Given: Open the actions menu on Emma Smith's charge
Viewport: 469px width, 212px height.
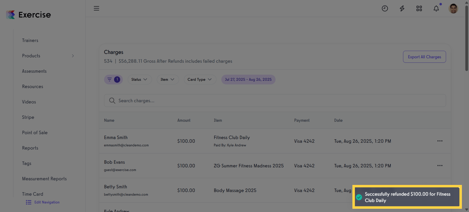Looking at the screenshot, I should 440,141.
